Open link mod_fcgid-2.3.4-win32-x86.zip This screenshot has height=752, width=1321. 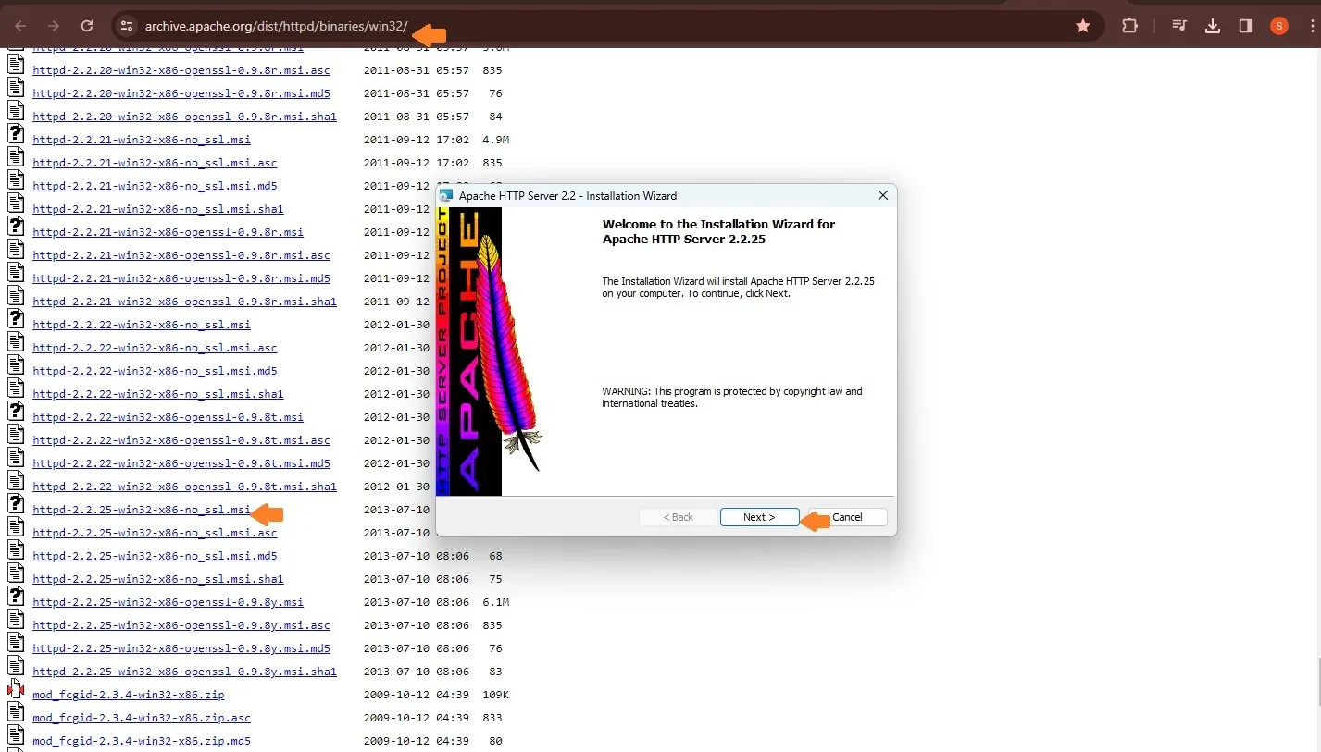(129, 695)
